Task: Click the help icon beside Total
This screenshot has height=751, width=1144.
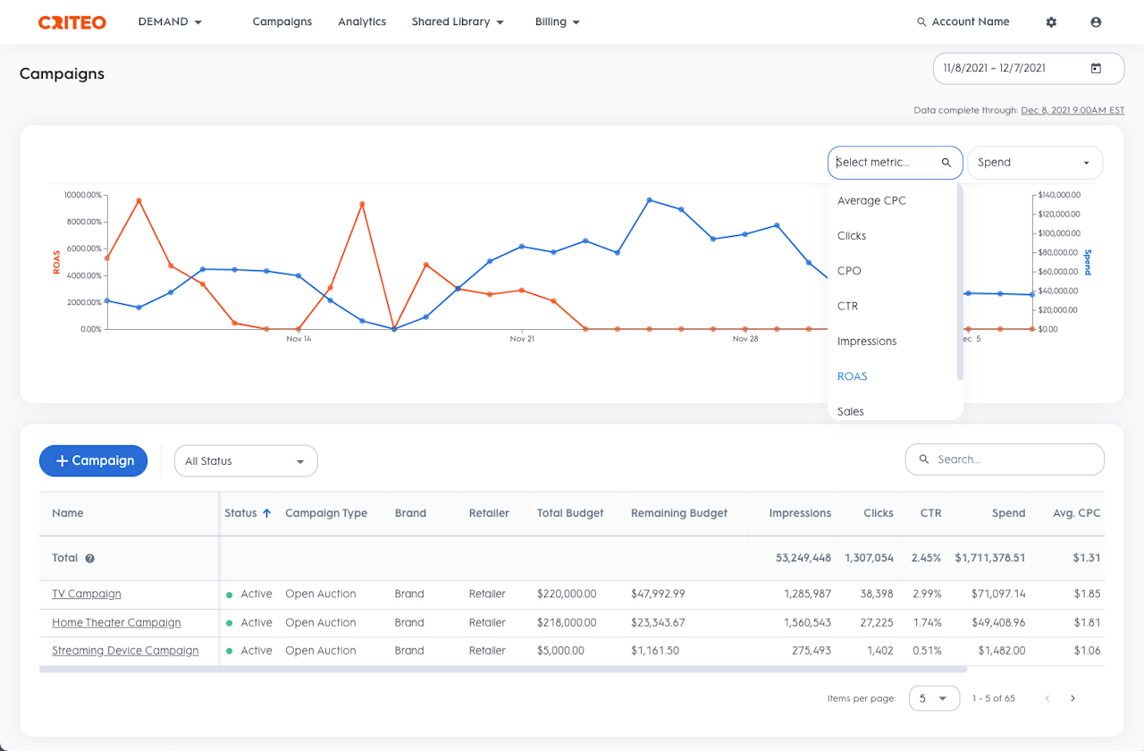Action: 89,558
